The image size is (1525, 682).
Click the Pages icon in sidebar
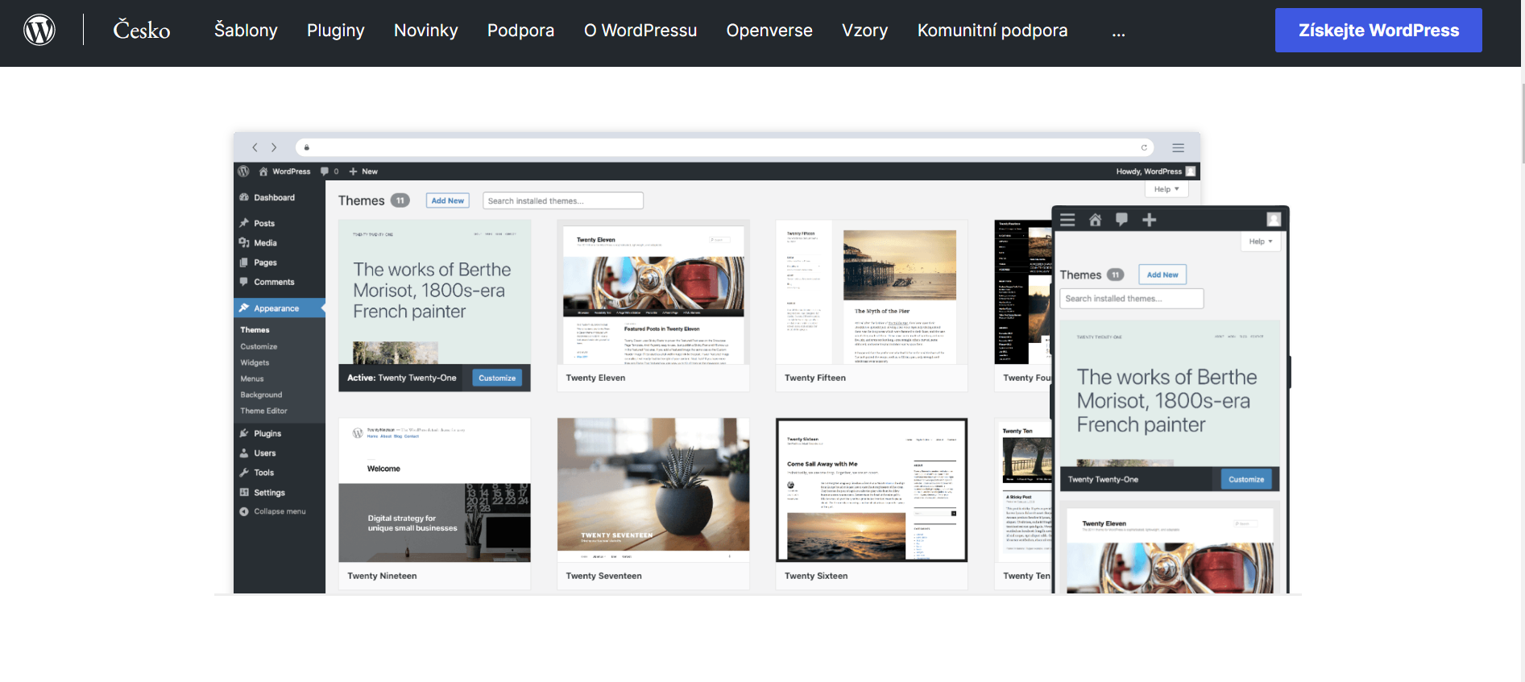coord(244,262)
